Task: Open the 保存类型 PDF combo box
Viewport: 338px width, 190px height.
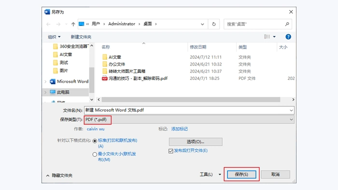Action: click(x=189, y=120)
